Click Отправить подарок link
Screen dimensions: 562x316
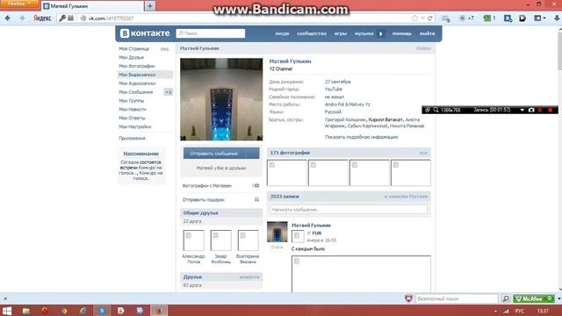(x=203, y=200)
